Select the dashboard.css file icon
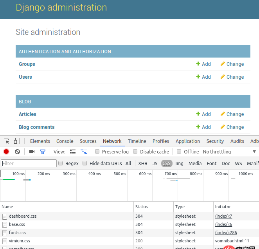 (x=5, y=217)
